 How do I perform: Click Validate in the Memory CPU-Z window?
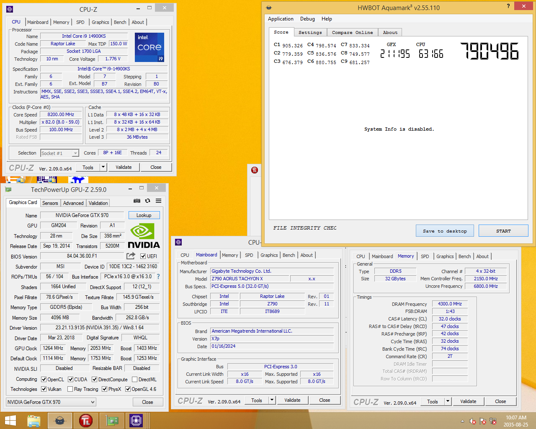[x=468, y=401]
